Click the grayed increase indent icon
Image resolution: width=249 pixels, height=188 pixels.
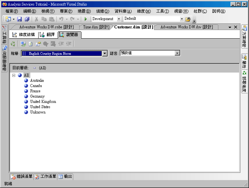pyautogui.click(x=69, y=44)
